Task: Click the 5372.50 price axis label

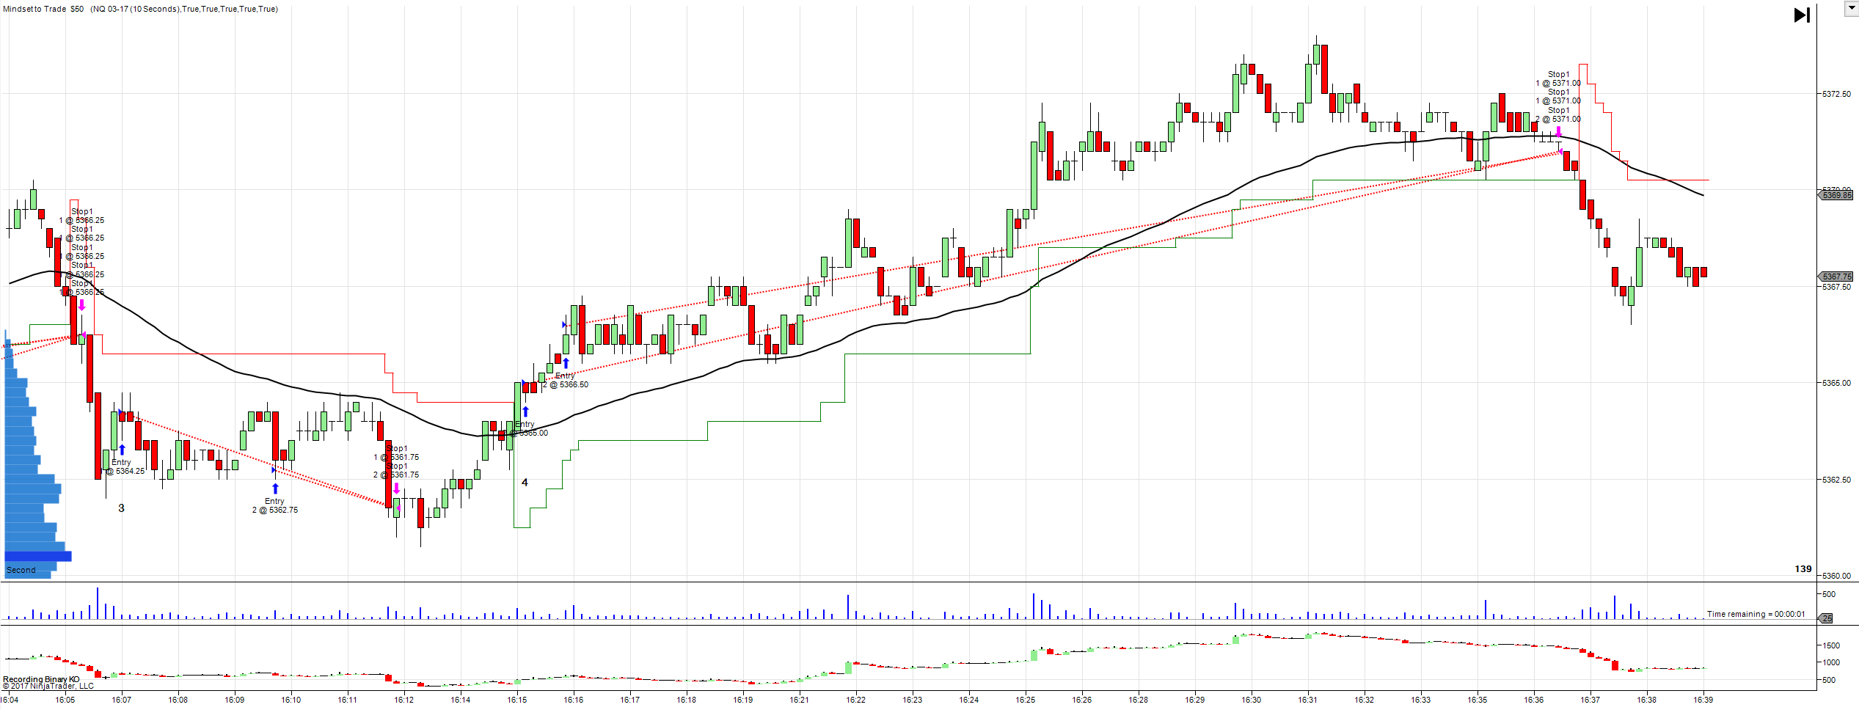Action: [1836, 94]
